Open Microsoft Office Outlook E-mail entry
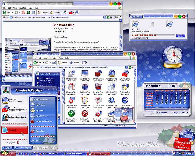Image resolution: width=195 pixels, height=156 pixels. point(15,108)
